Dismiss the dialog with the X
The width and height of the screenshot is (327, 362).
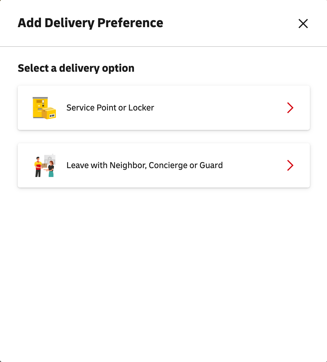(303, 24)
